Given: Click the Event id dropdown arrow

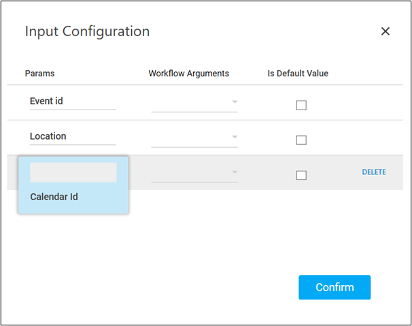Looking at the screenshot, I should (x=235, y=102).
